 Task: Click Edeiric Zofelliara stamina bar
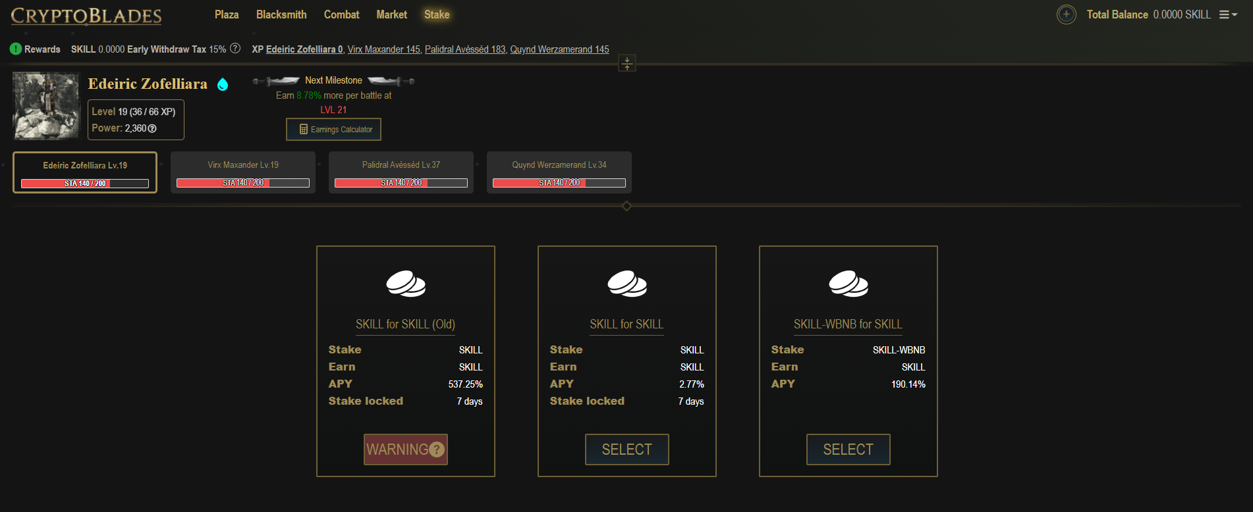(85, 184)
